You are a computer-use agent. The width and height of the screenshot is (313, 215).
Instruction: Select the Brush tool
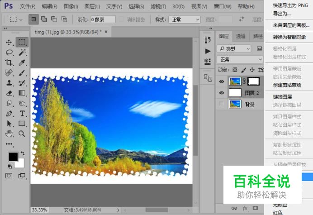pos(22,73)
